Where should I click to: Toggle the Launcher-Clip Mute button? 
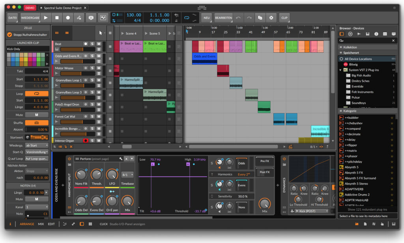[x=37, y=115]
